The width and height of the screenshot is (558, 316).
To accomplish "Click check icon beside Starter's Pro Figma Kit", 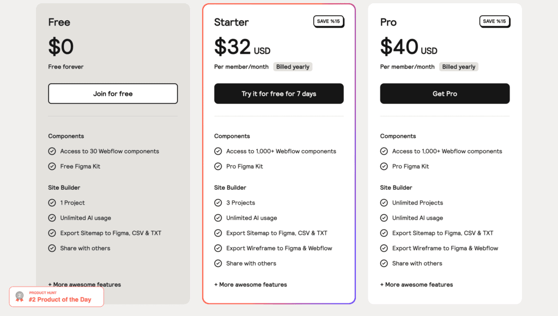I will 218,166.
